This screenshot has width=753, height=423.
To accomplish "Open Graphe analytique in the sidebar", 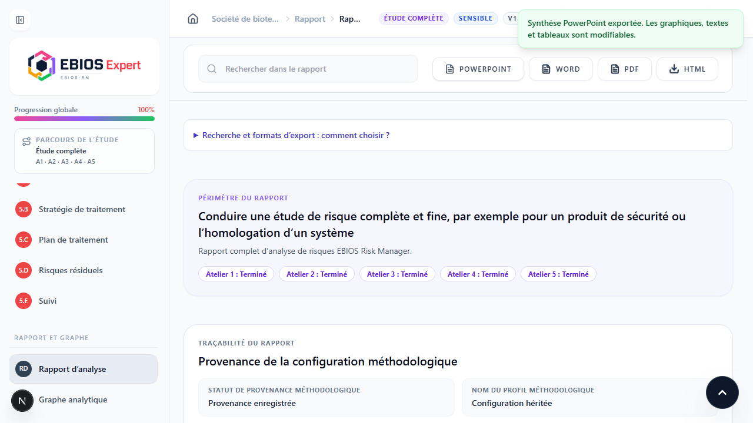I will (x=84, y=399).
